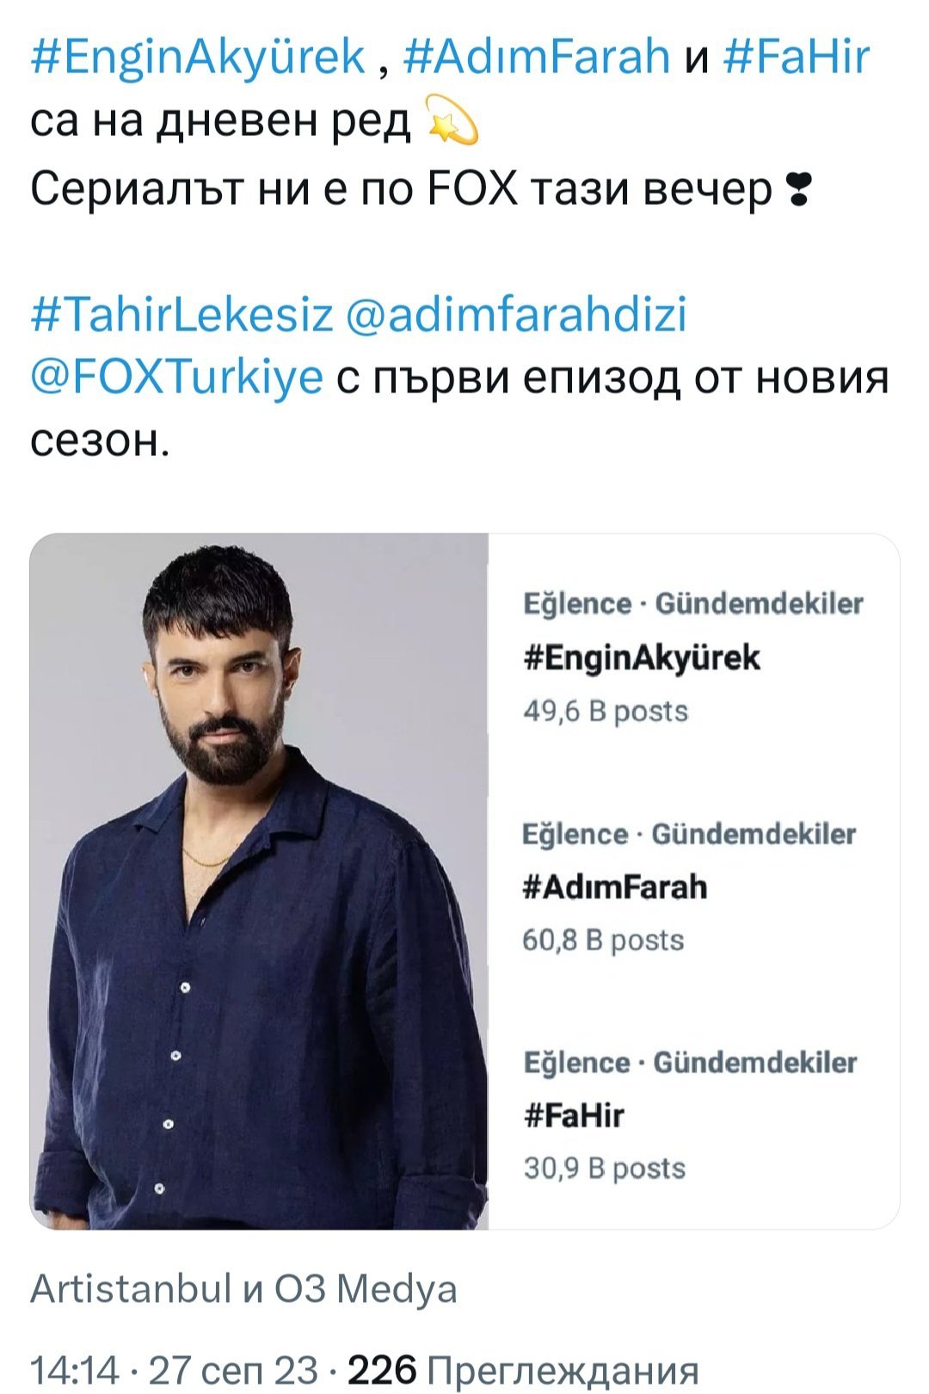Click the 30,9 B posts count
Screen dimensions: 929x1394
tap(604, 1169)
